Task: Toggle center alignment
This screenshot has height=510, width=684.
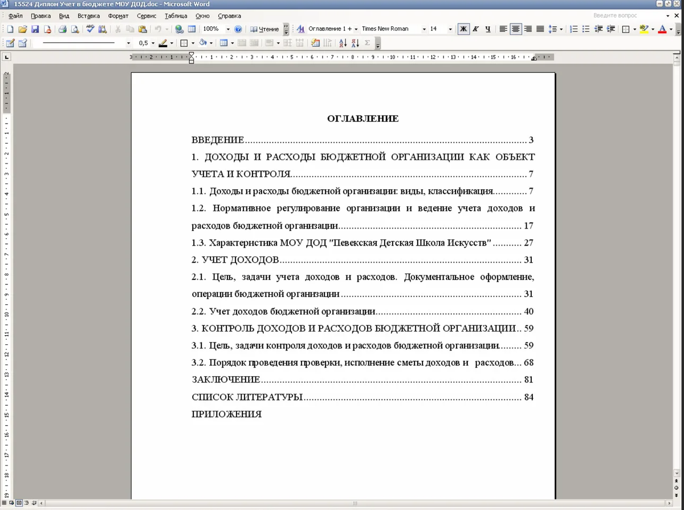Action: pyautogui.click(x=516, y=29)
